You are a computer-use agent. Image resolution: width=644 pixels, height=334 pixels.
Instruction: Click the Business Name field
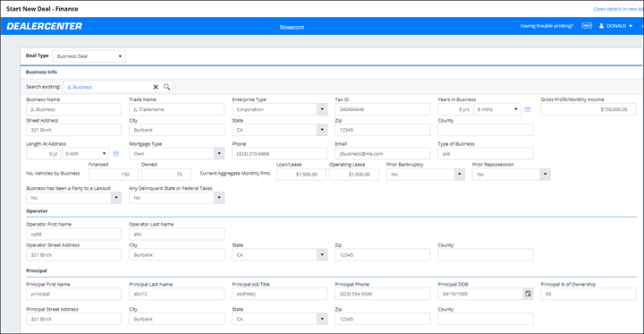pyautogui.click(x=73, y=109)
